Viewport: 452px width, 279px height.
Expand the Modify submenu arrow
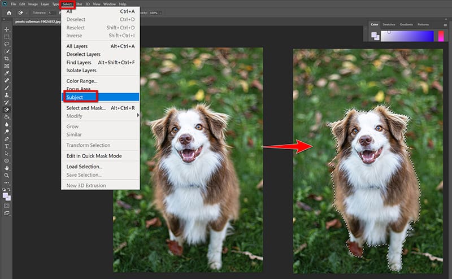point(138,116)
